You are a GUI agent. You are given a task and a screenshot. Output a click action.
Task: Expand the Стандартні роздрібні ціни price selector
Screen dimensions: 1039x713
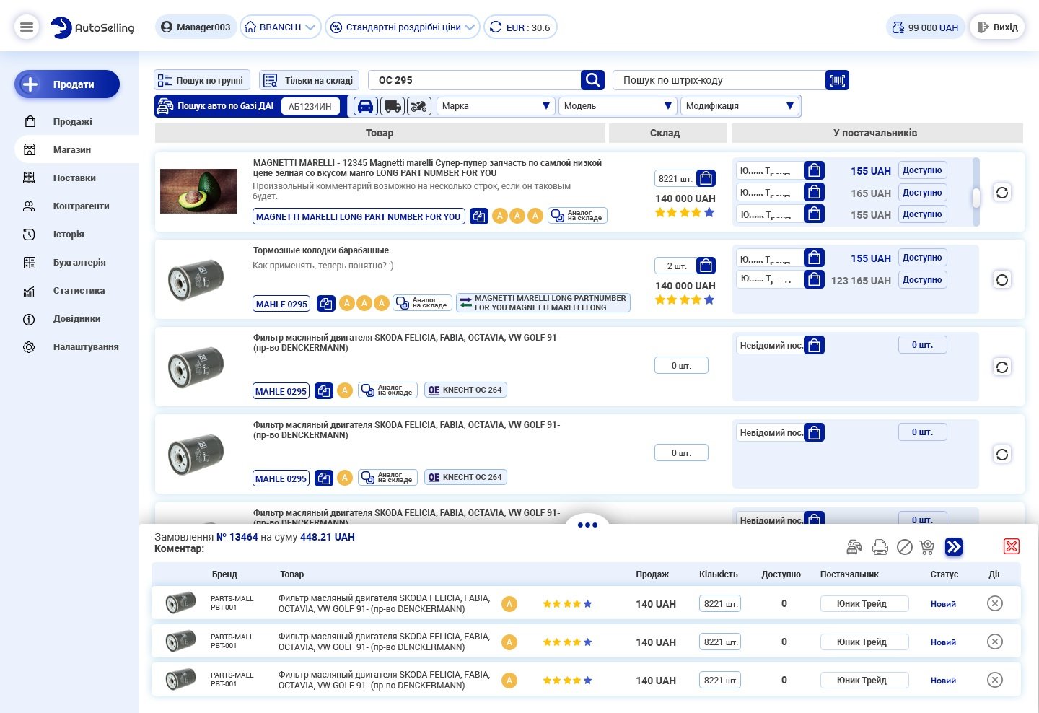pyautogui.click(x=403, y=27)
